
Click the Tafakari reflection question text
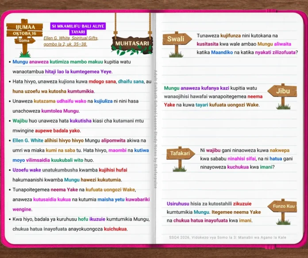[246, 158]
